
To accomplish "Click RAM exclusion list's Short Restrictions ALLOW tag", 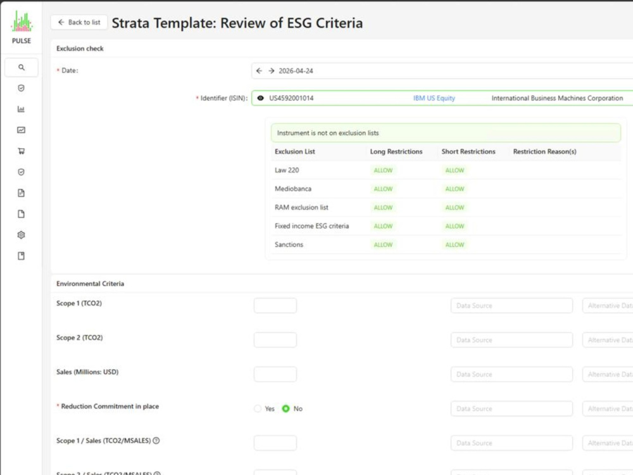I will pyautogui.click(x=454, y=208).
